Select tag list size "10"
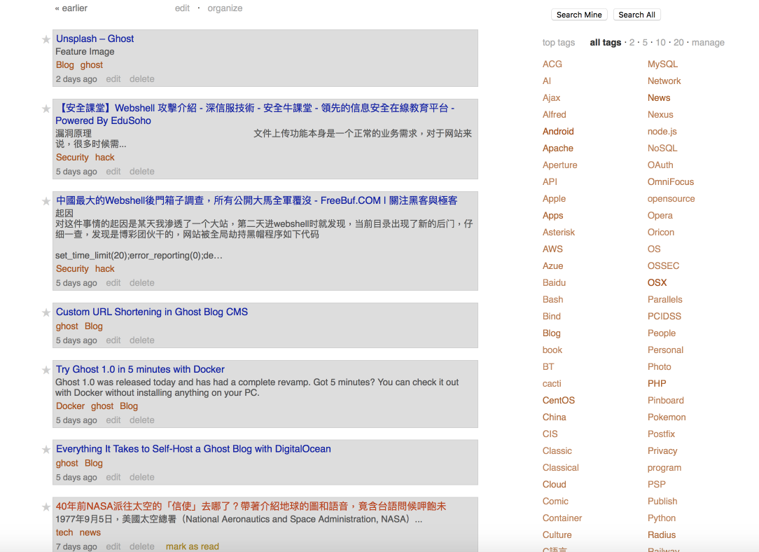 [660, 42]
